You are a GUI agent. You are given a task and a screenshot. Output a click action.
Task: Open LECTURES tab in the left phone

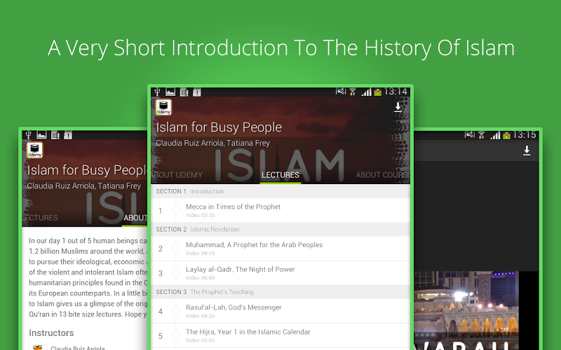40,218
